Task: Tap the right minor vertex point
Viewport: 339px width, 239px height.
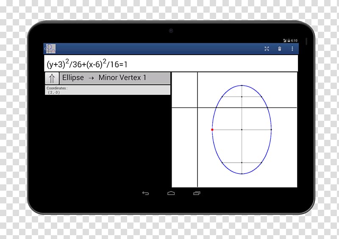Action: point(271,130)
